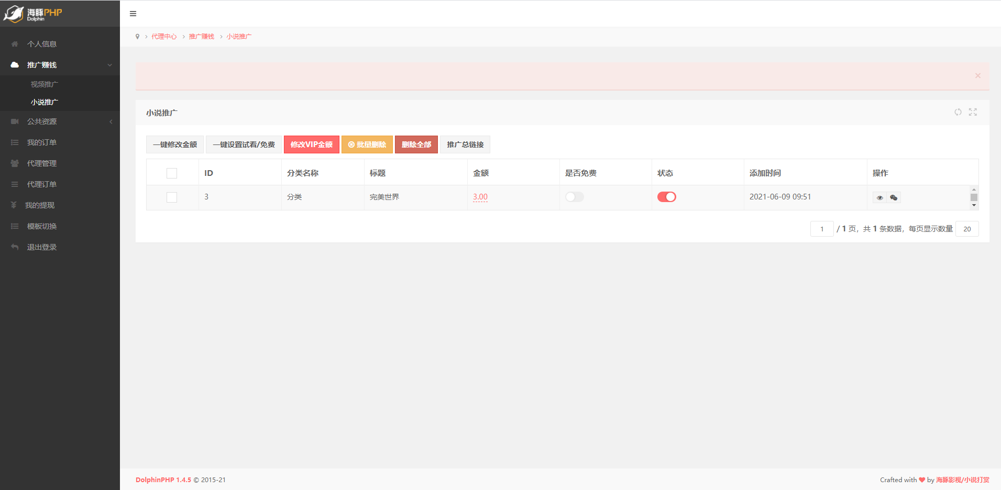Click the hamburger sidebar toggle icon
This screenshot has height=490, width=1001.
[133, 14]
